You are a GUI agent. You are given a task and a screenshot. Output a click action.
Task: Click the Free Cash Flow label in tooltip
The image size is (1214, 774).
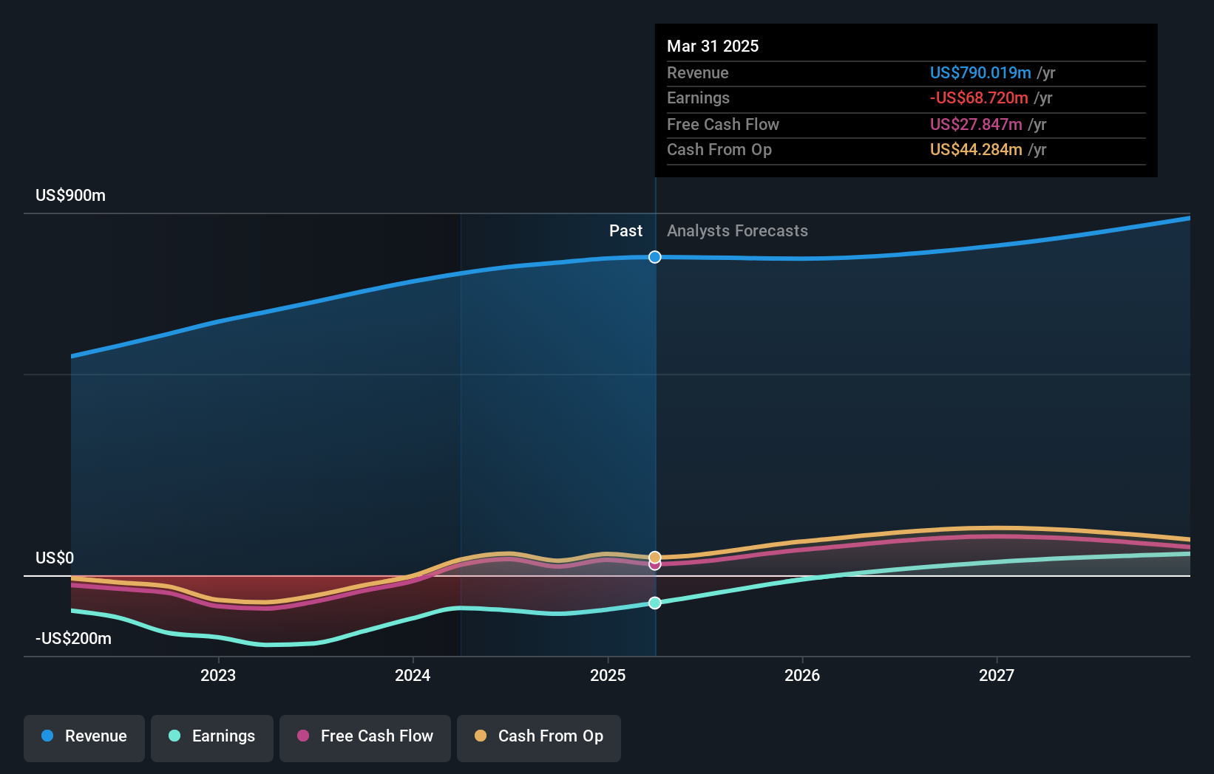click(723, 124)
